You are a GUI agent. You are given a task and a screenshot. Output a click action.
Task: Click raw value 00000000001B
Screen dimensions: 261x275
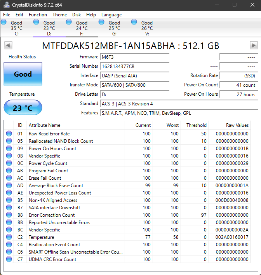(232, 148)
